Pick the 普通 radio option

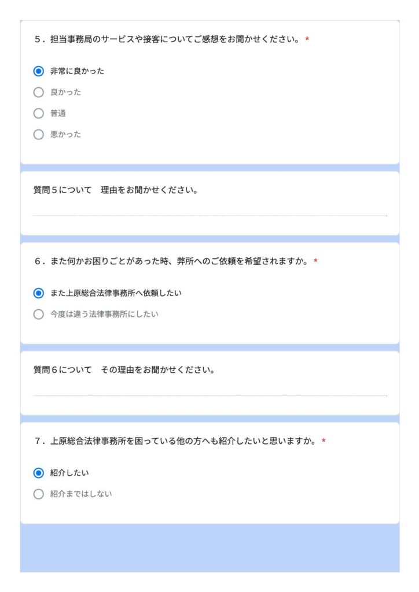[x=39, y=113]
